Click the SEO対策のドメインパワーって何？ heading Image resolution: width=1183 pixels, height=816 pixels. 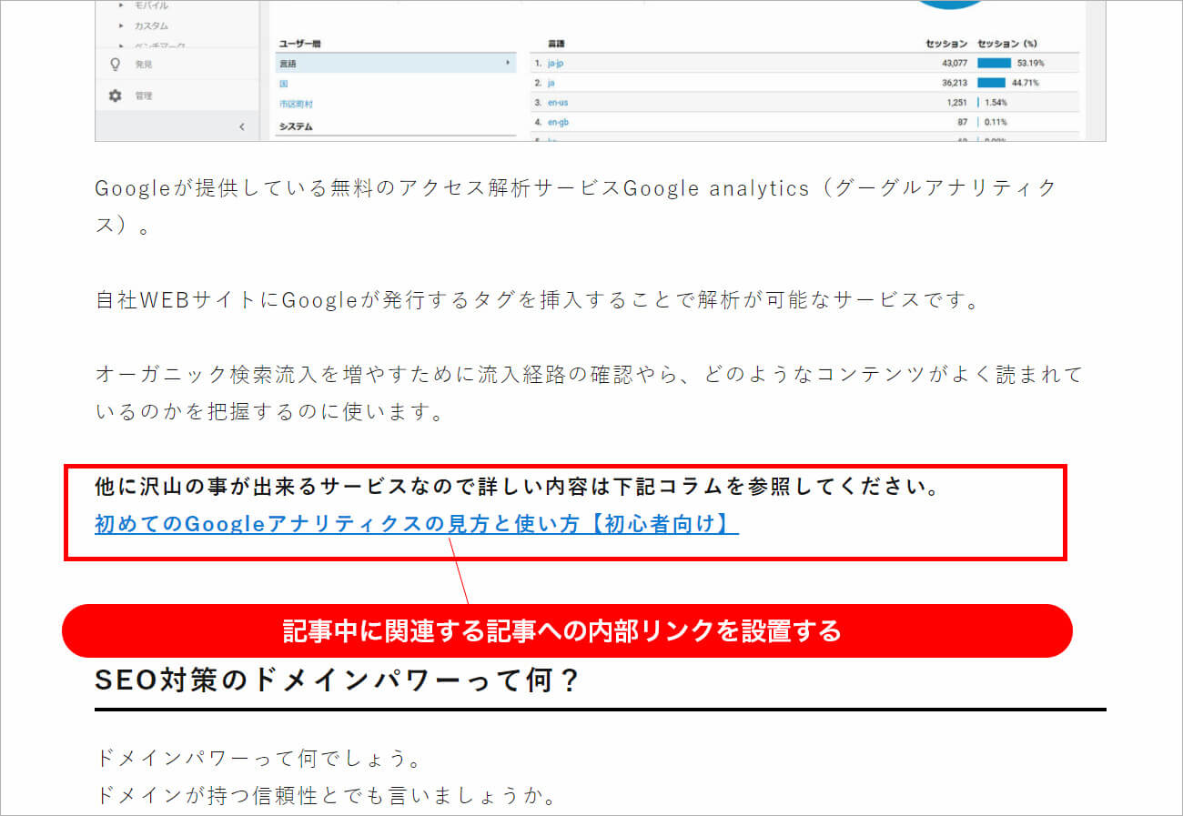[x=338, y=680]
